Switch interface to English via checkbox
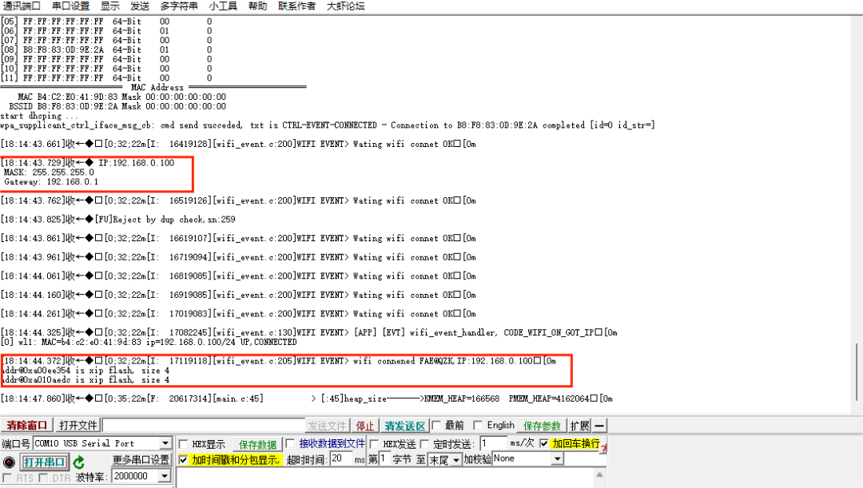 coord(478,425)
